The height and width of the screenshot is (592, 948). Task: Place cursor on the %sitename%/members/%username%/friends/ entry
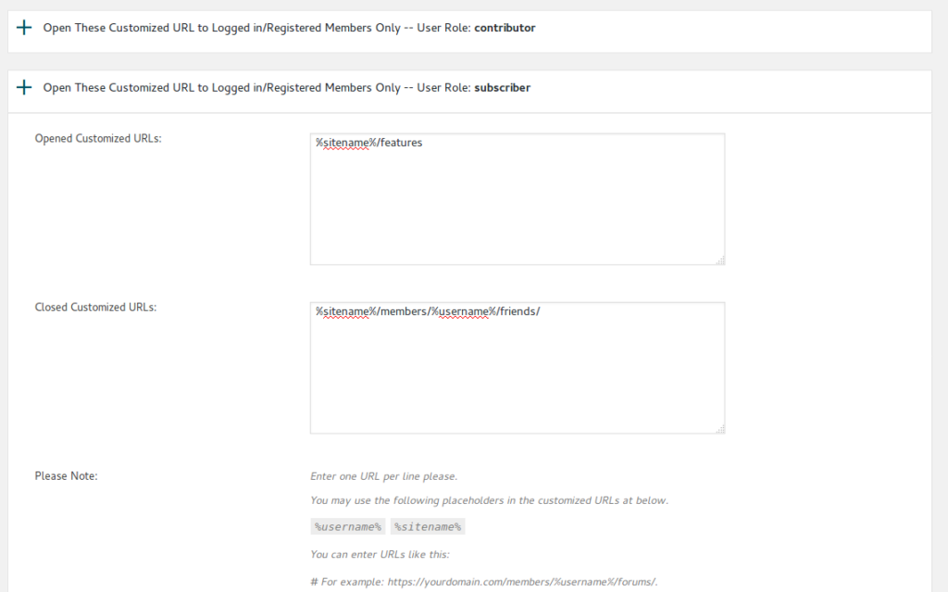[427, 311]
